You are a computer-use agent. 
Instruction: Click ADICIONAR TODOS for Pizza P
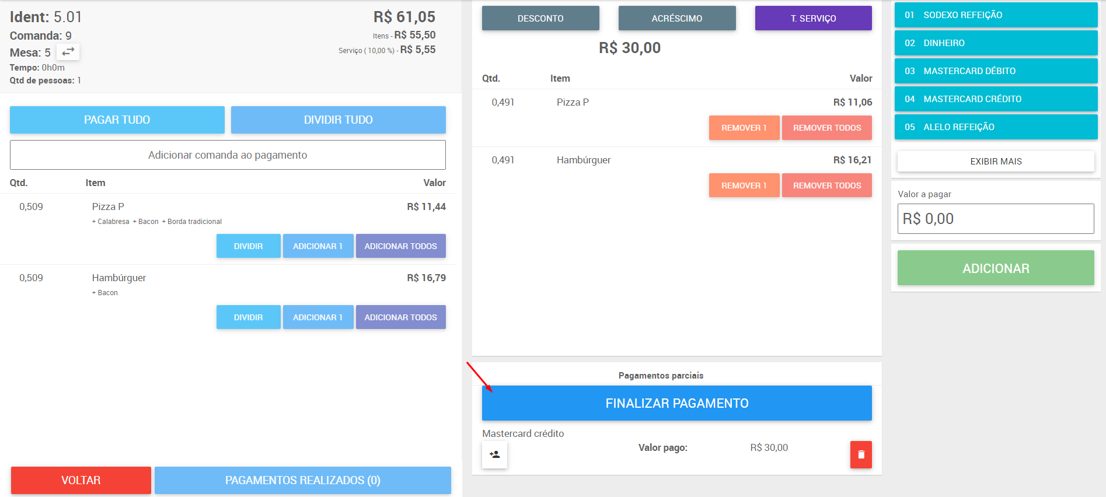tap(401, 246)
